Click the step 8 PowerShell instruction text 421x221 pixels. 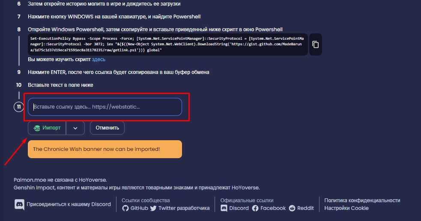(x=155, y=29)
